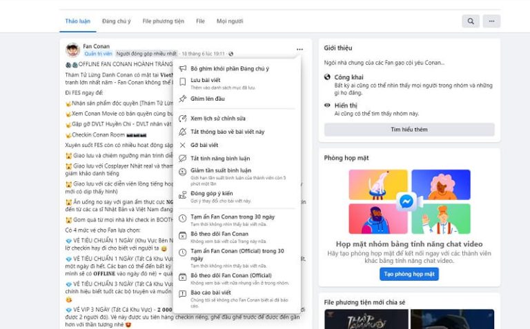Open the File tab
Viewport: 530px width, 329px height.
200,21
